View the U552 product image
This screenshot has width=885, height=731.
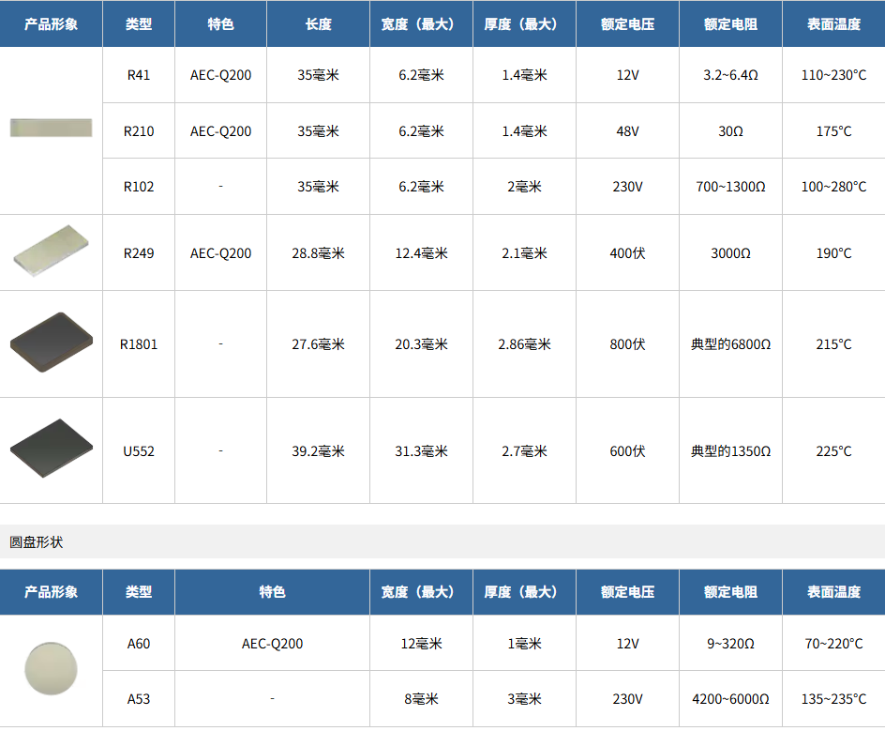[x=52, y=448]
